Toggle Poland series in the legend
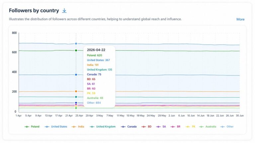255x143 pixels. [x=32, y=127]
